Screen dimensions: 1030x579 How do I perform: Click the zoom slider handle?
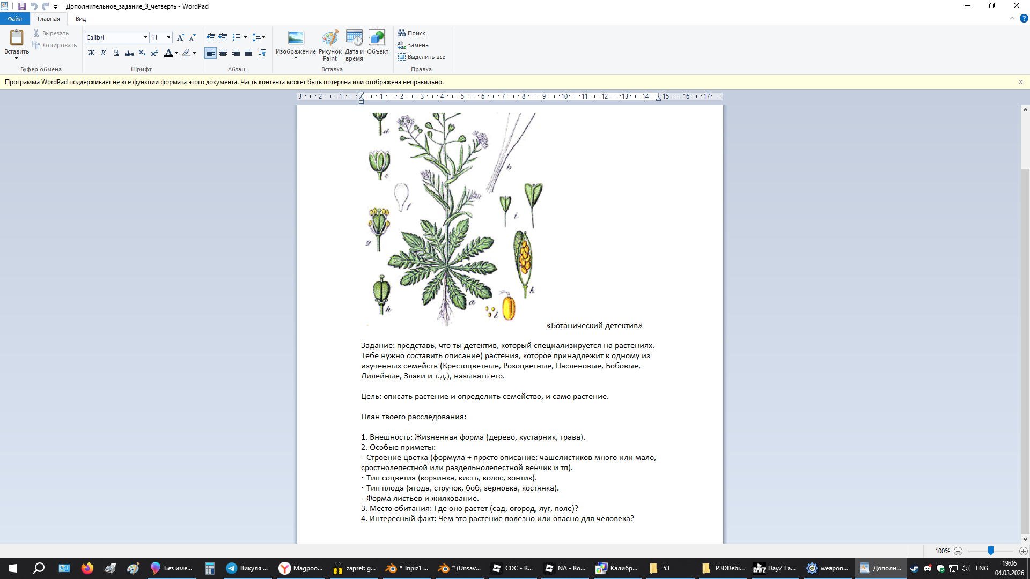point(991,551)
